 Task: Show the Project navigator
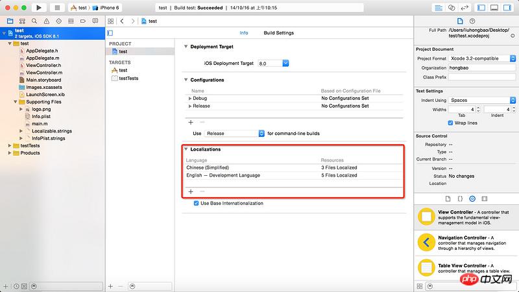10,21
